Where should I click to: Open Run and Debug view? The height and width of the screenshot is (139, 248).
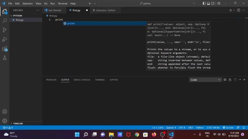[5, 39]
